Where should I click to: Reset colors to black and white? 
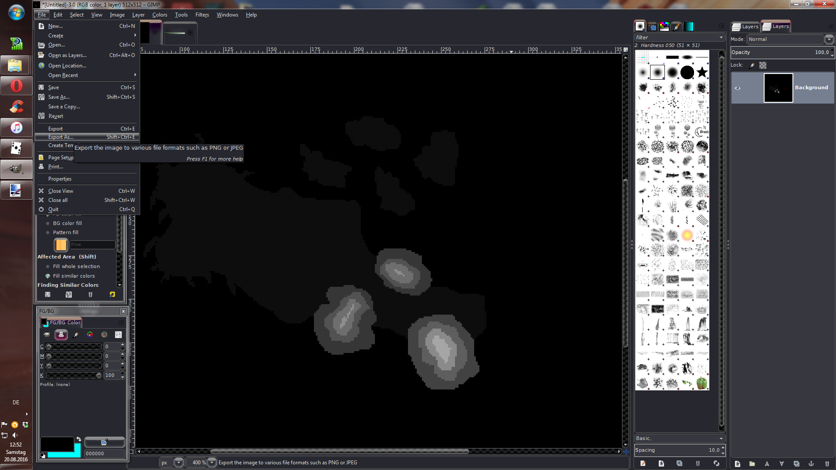pyautogui.click(x=43, y=456)
